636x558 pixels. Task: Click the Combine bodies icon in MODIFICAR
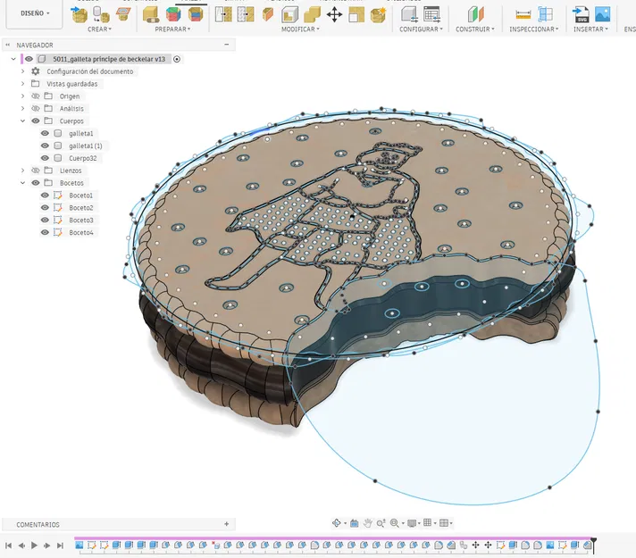pos(312,15)
